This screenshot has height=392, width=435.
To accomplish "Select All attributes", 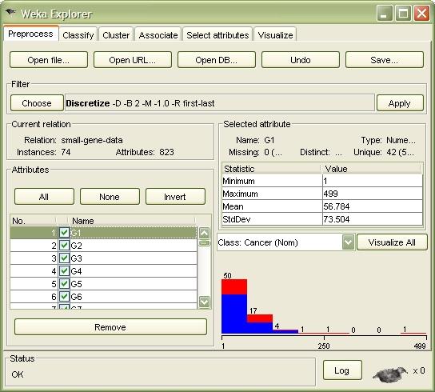I will [44, 197].
